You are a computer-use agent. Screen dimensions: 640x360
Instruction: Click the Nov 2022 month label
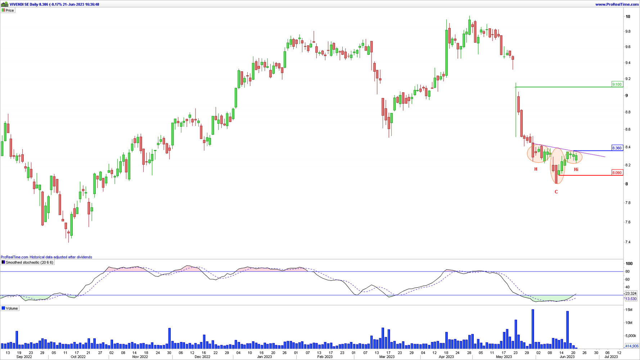[140, 357]
